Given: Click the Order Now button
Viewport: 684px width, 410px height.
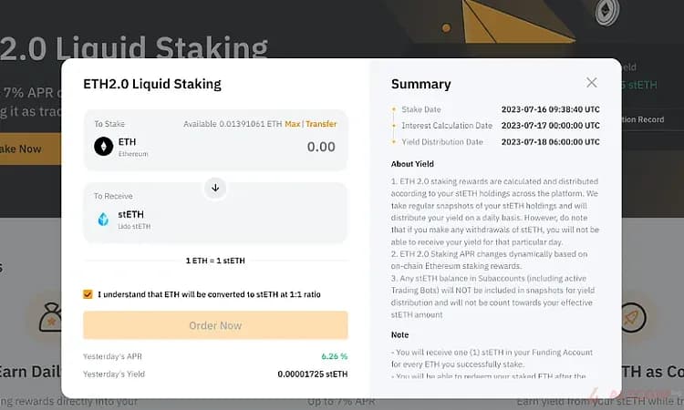Looking at the screenshot, I should click(x=215, y=325).
